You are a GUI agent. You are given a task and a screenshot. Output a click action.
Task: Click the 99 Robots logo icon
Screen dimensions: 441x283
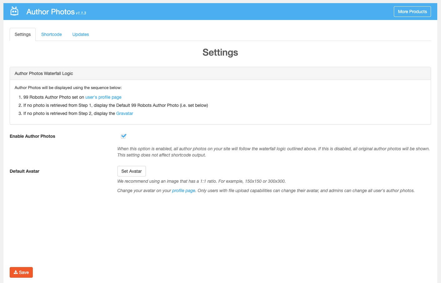pos(14,11)
